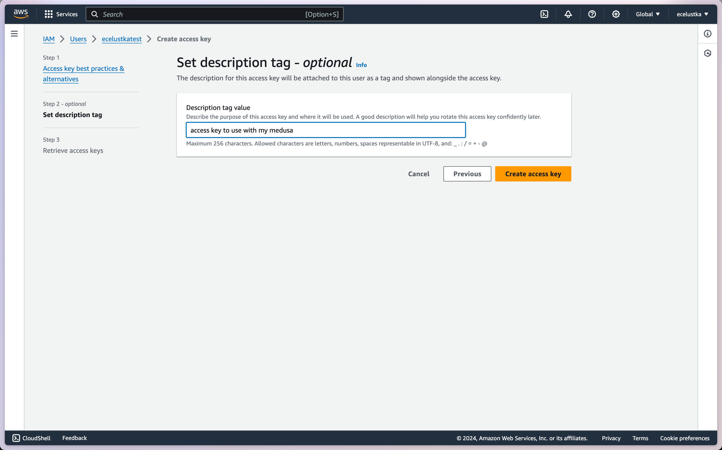Viewport: 722px width, 450px height.
Task: Launch CloudShell from the top navigation bar
Action: pos(544,14)
